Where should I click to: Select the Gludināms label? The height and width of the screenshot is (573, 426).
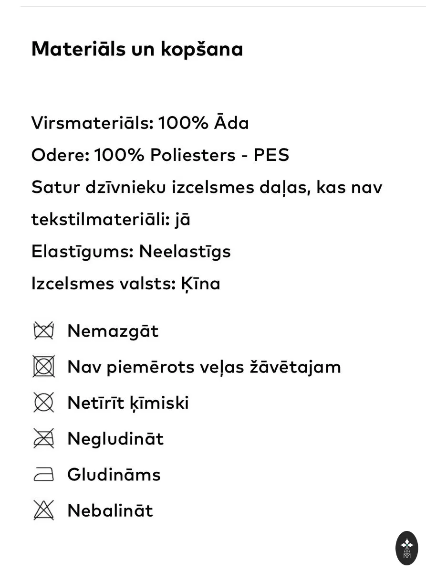point(114,475)
